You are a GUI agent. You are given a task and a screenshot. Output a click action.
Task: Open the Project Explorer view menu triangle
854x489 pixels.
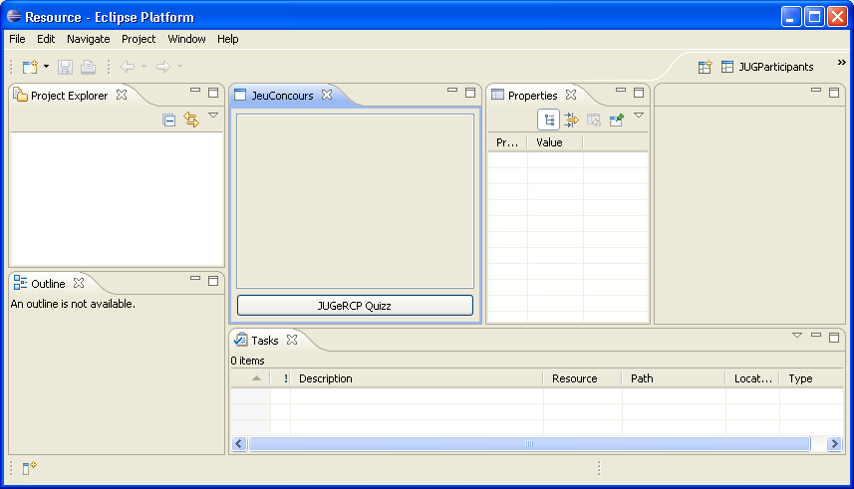pos(213,117)
